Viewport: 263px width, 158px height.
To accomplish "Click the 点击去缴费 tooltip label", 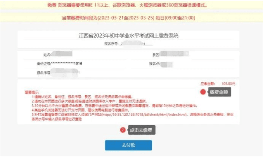I will (x=142, y=130).
